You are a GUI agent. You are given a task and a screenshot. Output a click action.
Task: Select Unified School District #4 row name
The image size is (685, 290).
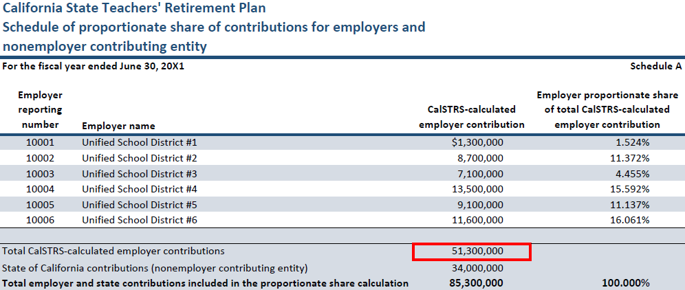coord(139,189)
